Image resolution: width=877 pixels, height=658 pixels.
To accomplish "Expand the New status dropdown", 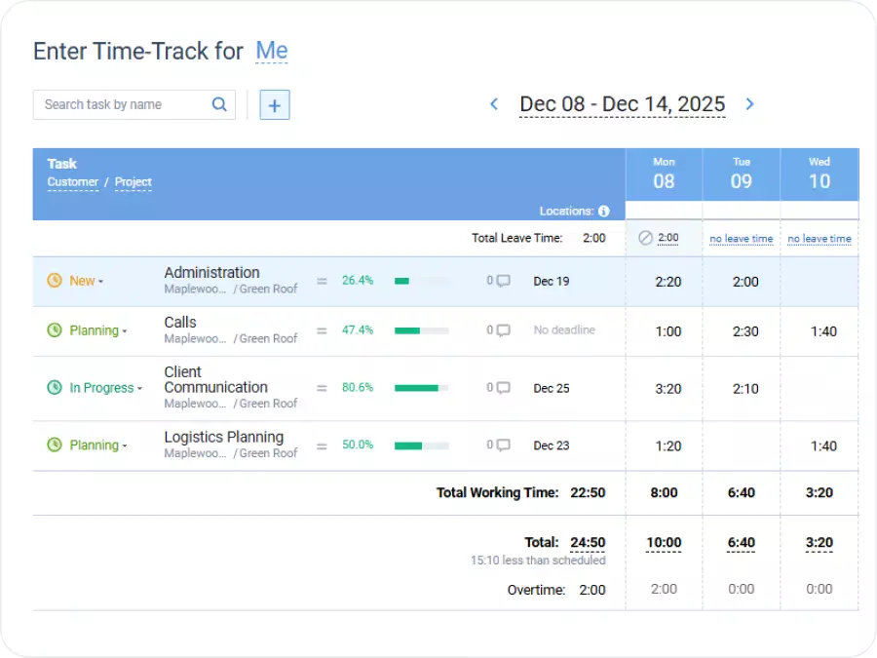I will [x=84, y=281].
